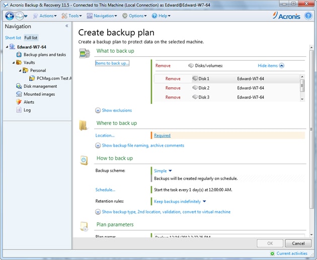Viewport: 317px width, 260px height.
Task: Expand Show exclusions
Action: 114,110
